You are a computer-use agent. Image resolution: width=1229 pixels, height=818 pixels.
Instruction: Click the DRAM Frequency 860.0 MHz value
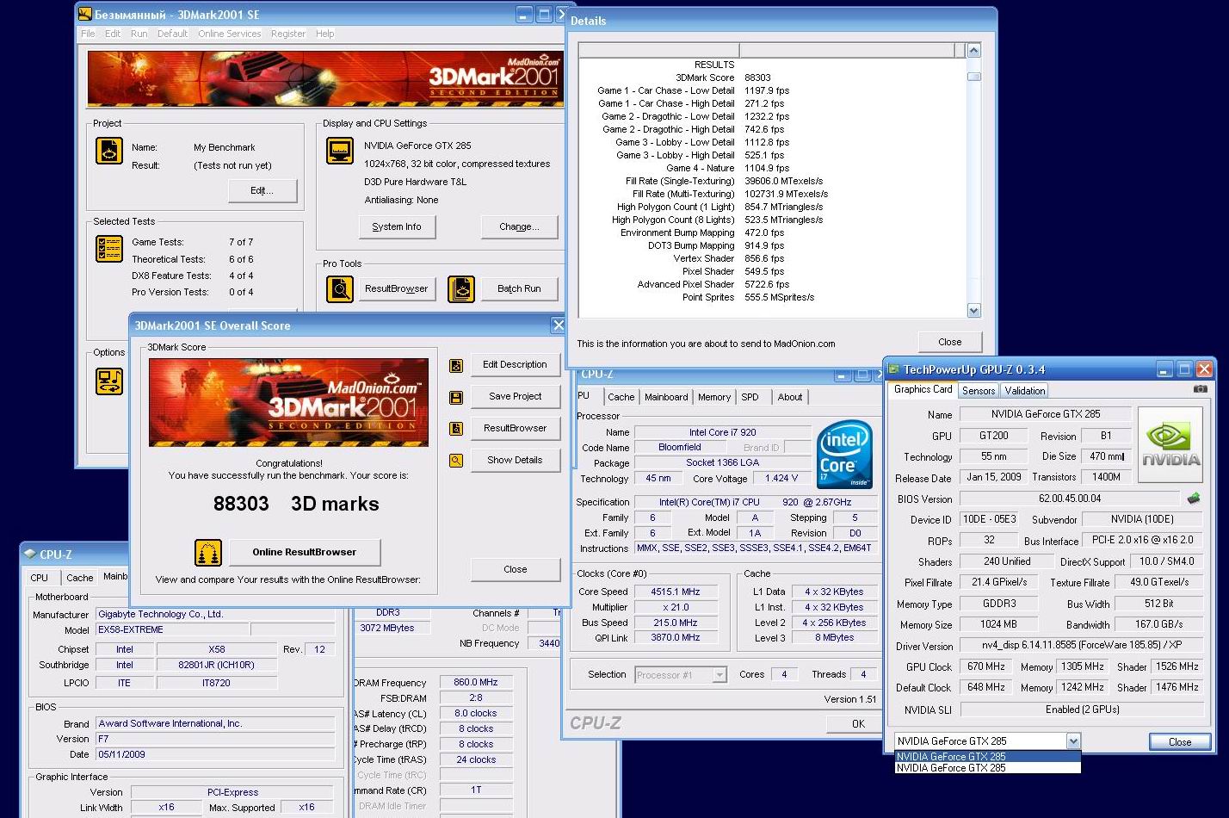pos(476,682)
